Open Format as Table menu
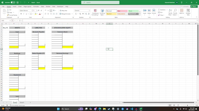The image size is (199, 111). click(102, 12)
